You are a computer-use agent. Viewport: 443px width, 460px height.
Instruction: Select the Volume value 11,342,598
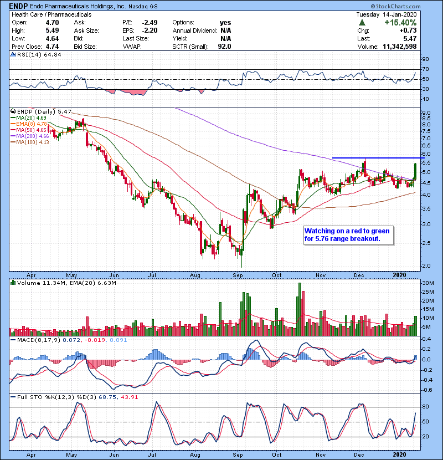click(400, 47)
